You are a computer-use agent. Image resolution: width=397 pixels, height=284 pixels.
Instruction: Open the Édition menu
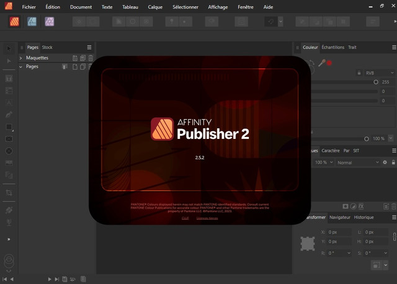coord(53,7)
